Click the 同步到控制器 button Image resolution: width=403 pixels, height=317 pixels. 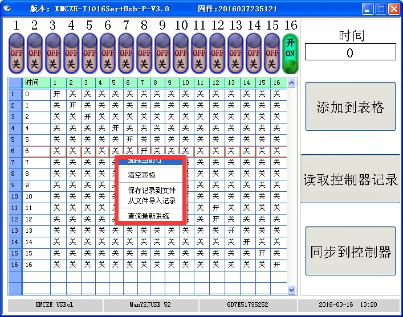coord(351,251)
